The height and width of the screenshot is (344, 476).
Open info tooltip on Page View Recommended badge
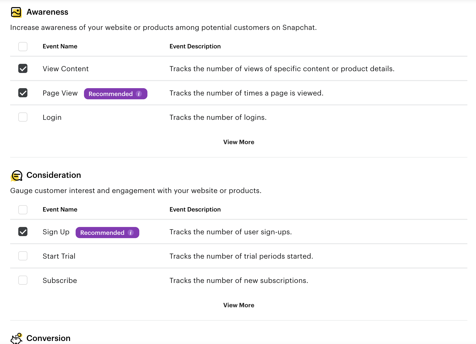139,93
